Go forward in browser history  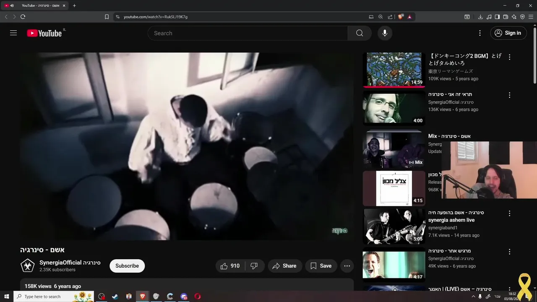pos(14,17)
